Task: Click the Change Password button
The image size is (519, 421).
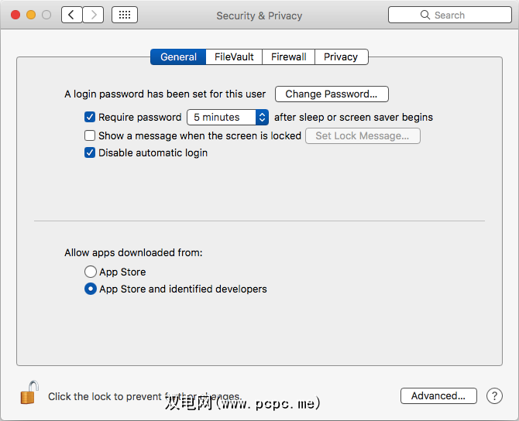Action: pyautogui.click(x=332, y=94)
